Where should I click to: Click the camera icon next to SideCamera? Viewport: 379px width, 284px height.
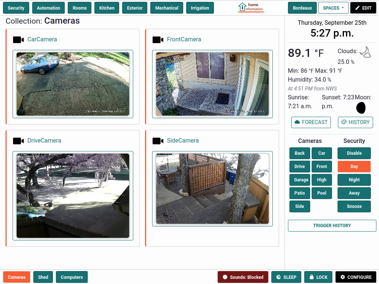[157, 141]
